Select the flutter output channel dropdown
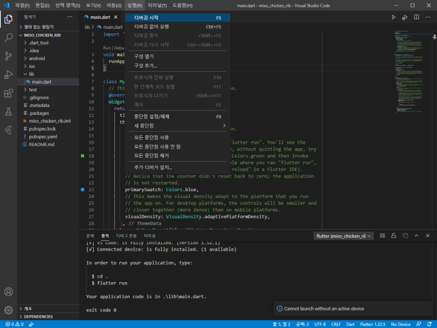 click(343, 236)
